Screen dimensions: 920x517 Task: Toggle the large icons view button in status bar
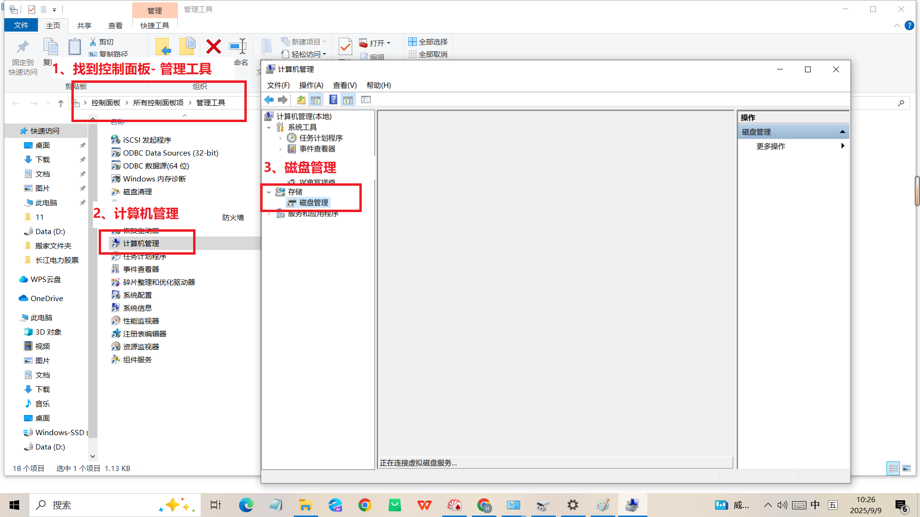tap(907, 468)
